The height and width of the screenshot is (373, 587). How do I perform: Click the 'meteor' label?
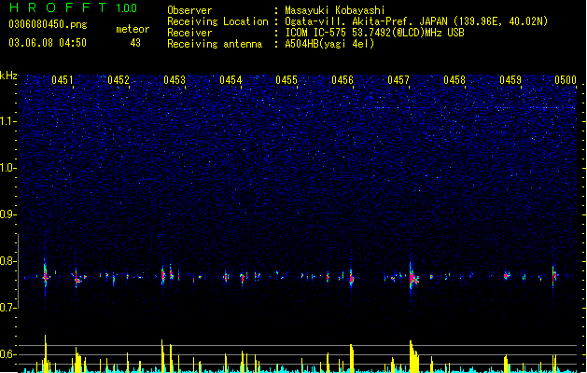click(x=133, y=29)
